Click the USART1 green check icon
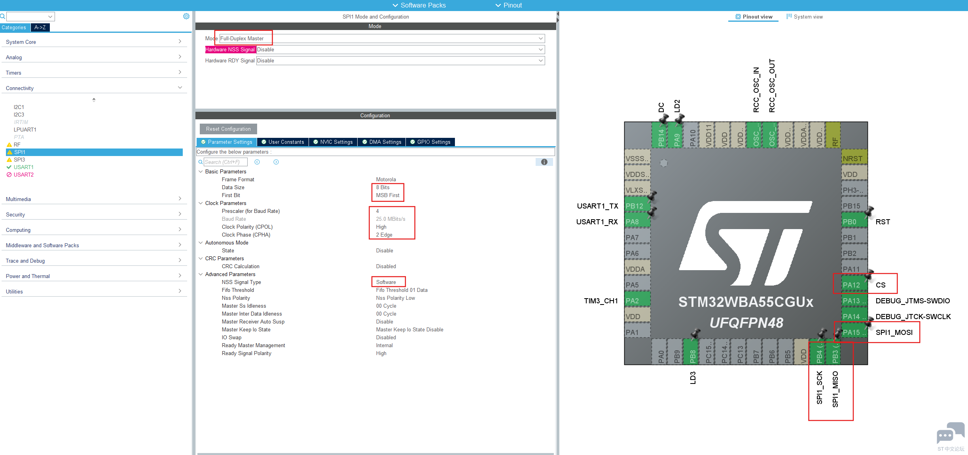This screenshot has width=968, height=455. 9,167
